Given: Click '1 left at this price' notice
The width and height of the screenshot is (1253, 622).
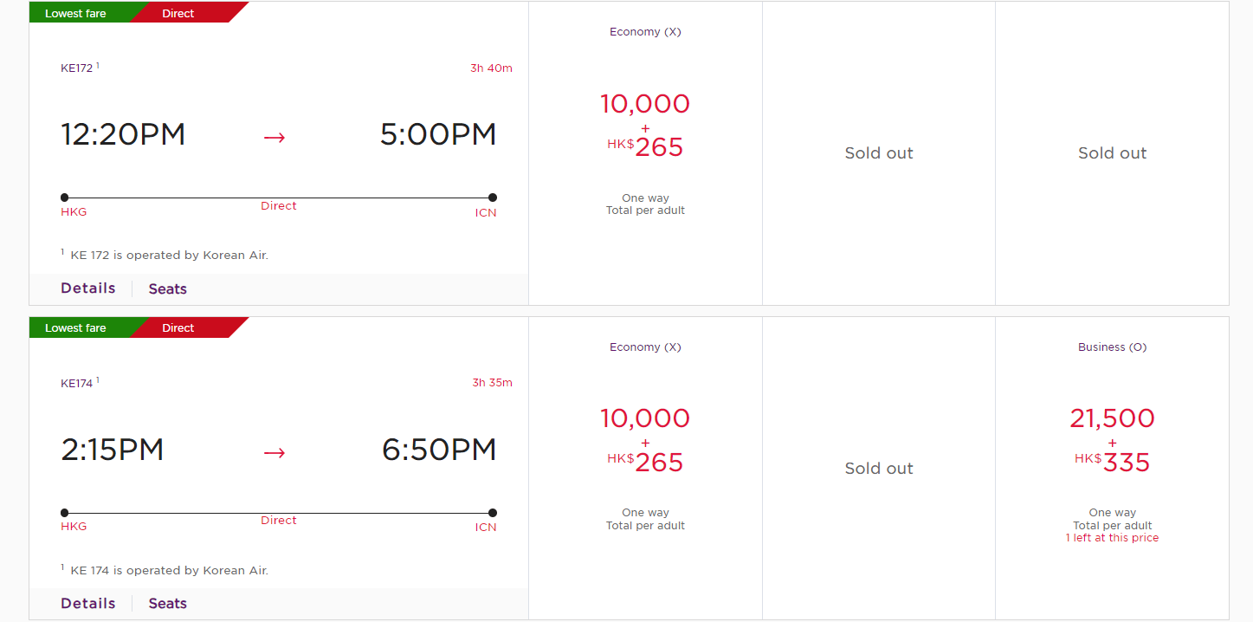Looking at the screenshot, I should (1112, 538).
